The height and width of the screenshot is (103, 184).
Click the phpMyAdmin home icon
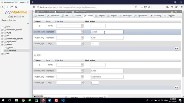[9, 17]
